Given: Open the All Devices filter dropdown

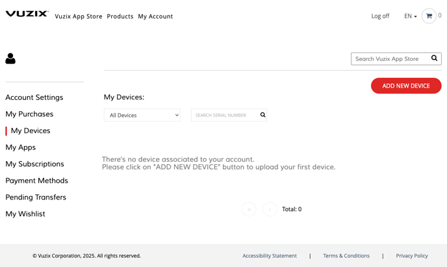Looking at the screenshot, I should [142, 115].
